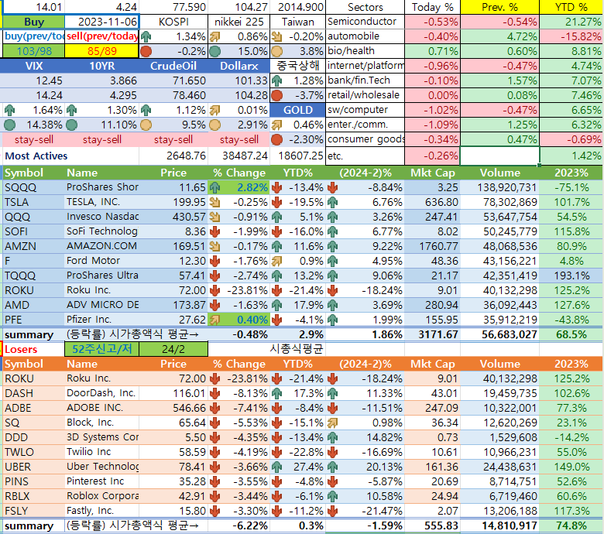604x534 pixels.
Task: Click the Most Actives section label
Action: pyautogui.click(x=36, y=156)
